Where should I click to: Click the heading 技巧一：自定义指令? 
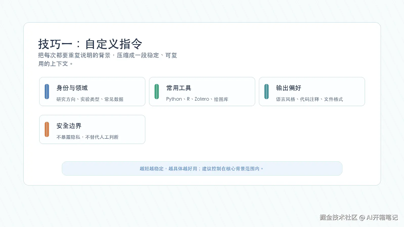click(x=90, y=44)
